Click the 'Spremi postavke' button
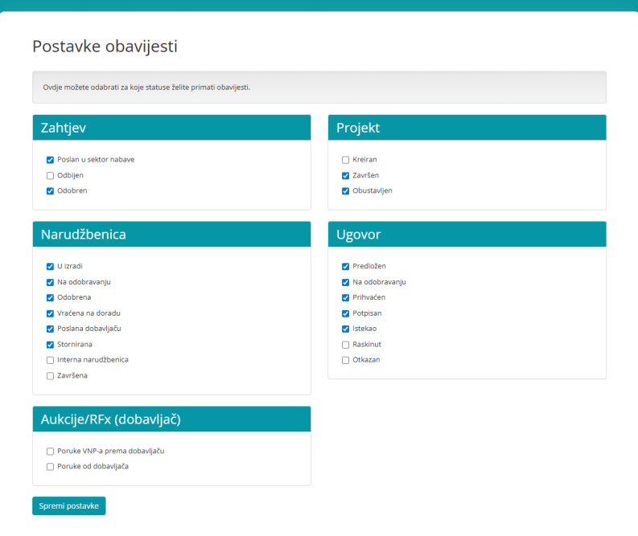This screenshot has width=638, height=536. (x=69, y=506)
